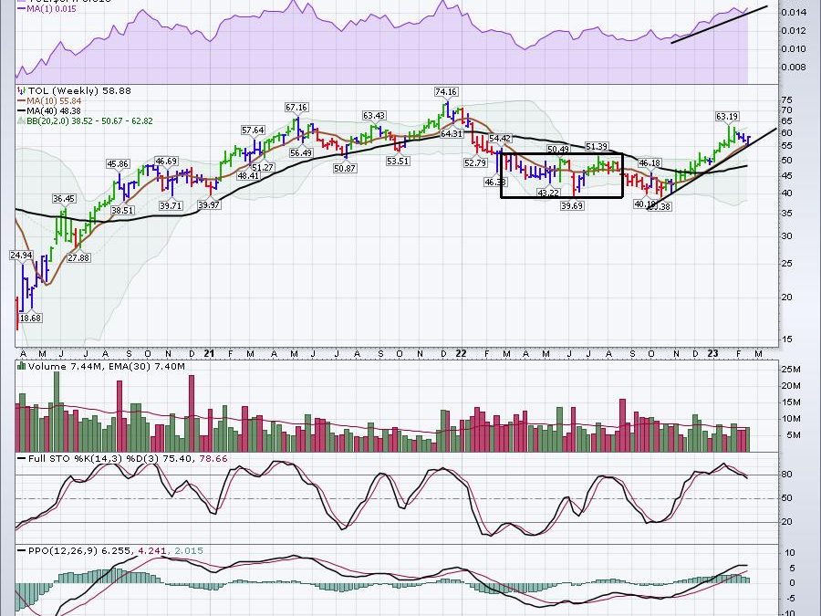
Task: Click the 46.69 price label
Action: (167, 161)
